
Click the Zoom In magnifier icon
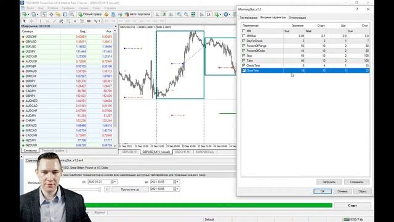(x=179, y=14)
